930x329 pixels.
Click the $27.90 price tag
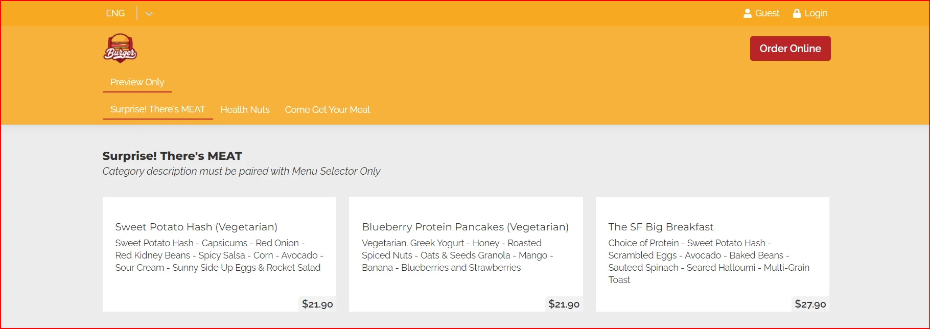click(810, 304)
